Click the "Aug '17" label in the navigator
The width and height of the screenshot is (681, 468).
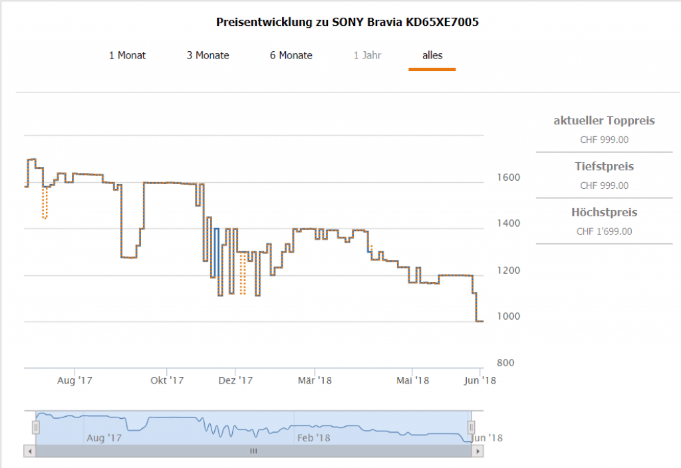pyautogui.click(x=104, y=438)
